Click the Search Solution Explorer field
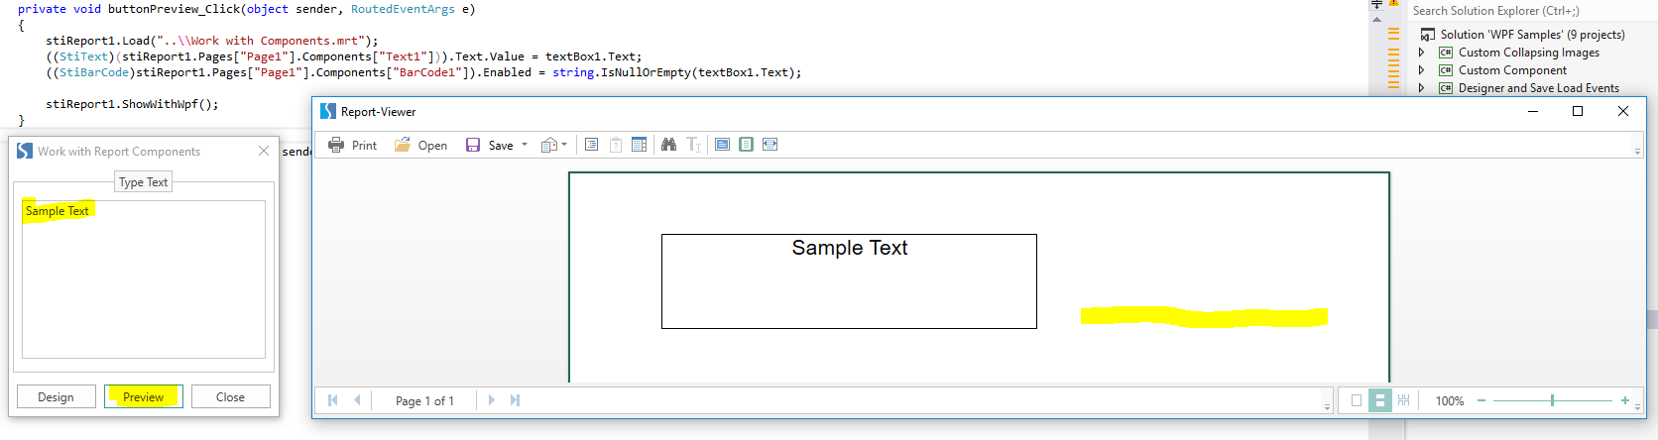The width and height of the screenshot is (1658, 440). click(x=1532, y=11)
